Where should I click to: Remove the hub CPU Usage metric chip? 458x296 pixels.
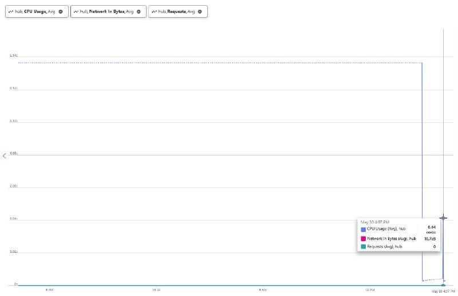tap(61, 11)
